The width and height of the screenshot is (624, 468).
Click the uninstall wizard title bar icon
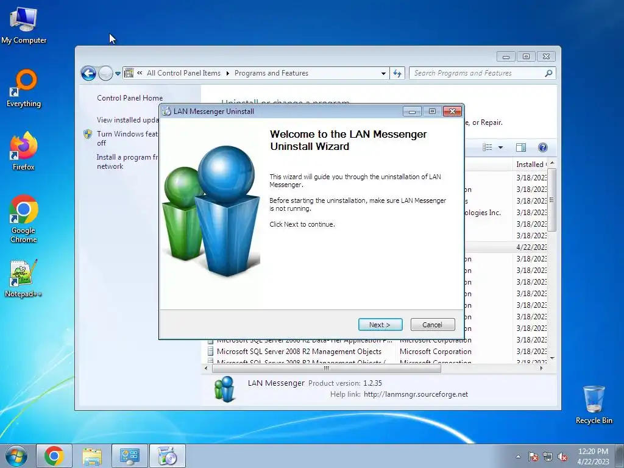point(167,112)
